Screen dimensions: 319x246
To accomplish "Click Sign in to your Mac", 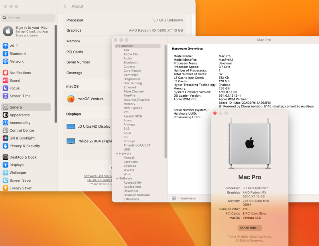I will point(31,28).
